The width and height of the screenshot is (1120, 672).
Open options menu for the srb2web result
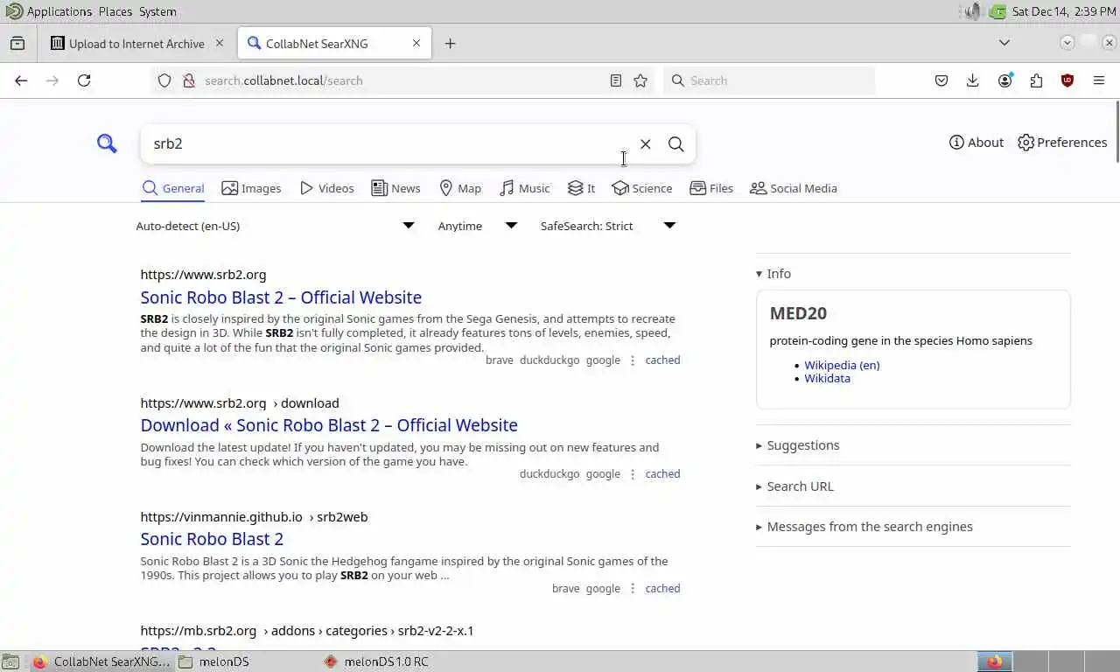633,589
